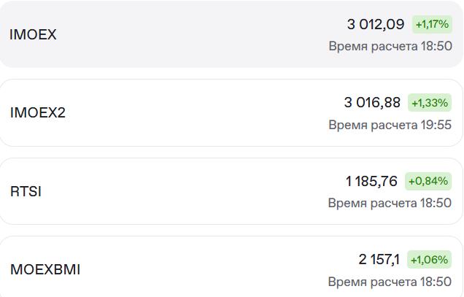
Task: Select the MOEXBMI index card
Action: point(231,266)
